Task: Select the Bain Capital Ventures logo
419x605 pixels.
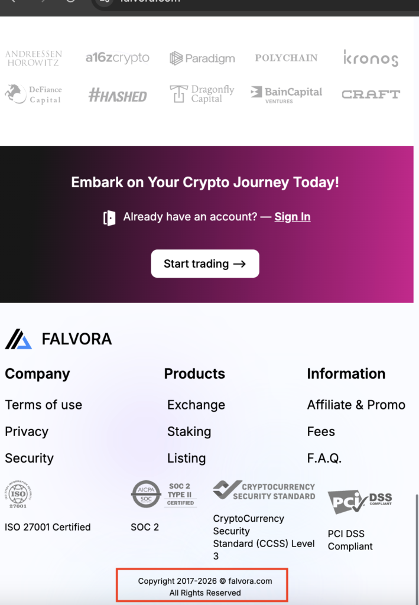Action: pyautogui.click(x=286, y=94)
